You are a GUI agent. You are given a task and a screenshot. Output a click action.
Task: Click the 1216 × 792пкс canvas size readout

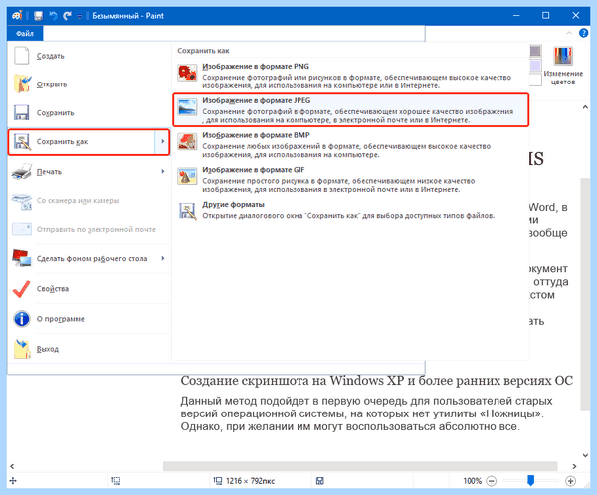[250, 481]
